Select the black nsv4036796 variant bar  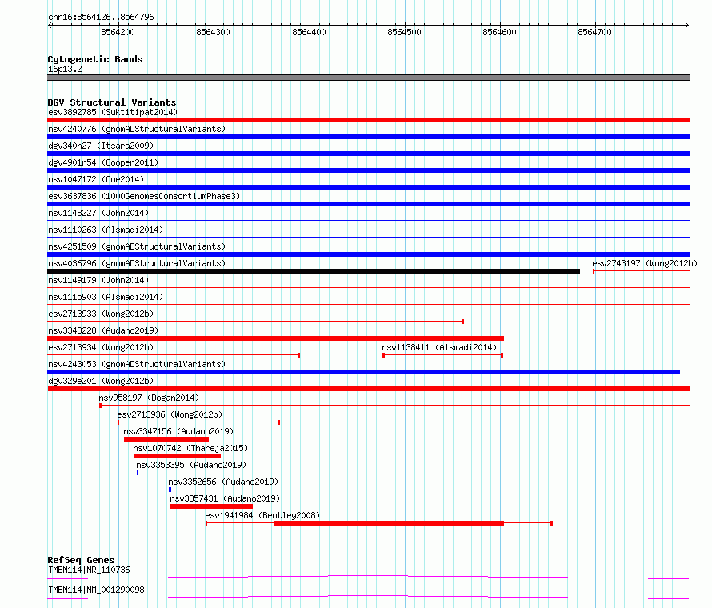[x=314, y=271]
